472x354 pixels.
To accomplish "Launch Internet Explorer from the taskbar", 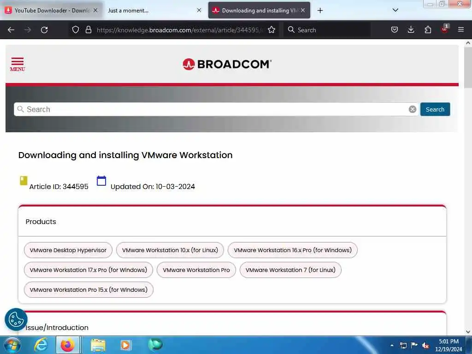I will [41, 345].
